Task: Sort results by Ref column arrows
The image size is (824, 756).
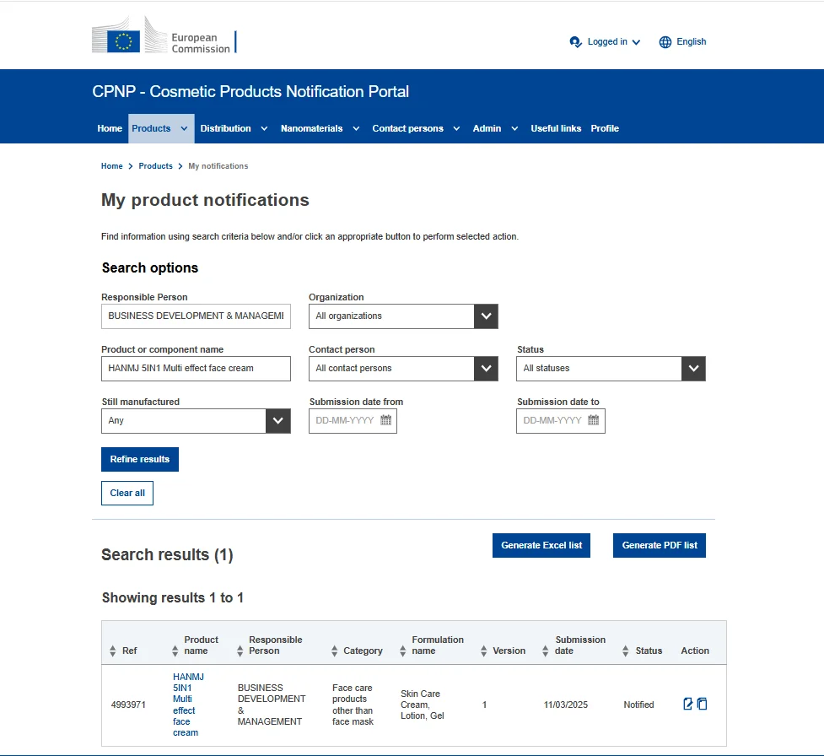Action: click(x=113, y=651)
